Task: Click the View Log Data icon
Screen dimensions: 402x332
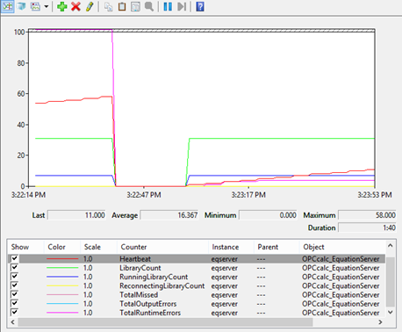Action: tap(21, 6)
